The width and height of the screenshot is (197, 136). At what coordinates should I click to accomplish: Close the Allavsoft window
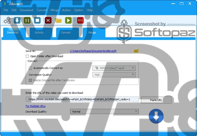[x=190, y=4]
